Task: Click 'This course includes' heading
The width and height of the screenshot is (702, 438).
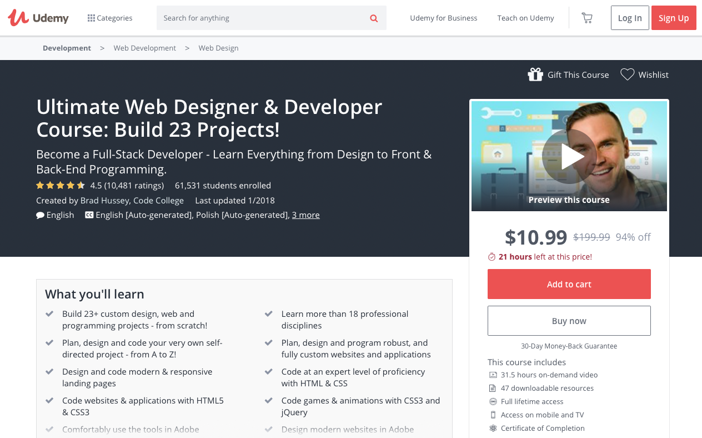Action: [x=527, y=362]
